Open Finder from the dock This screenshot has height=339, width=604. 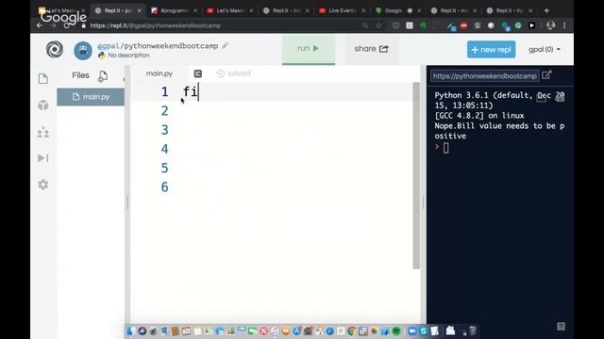130,331
